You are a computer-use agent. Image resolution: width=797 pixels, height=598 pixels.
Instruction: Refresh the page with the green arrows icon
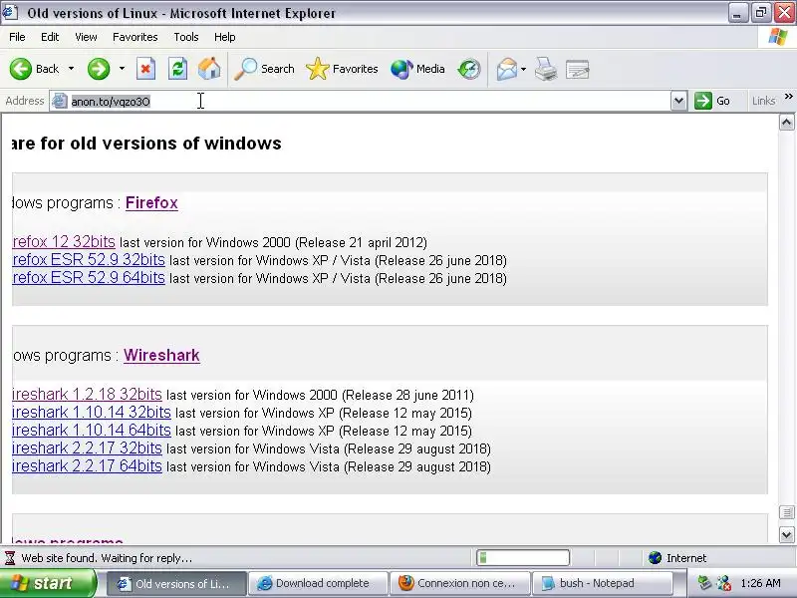(178, 69)
